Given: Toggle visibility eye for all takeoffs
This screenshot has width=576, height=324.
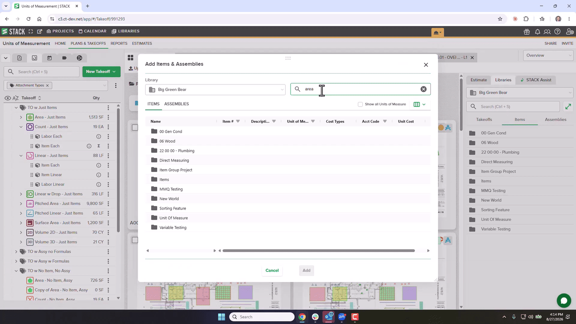Looking at the screenshot, I should point(7,98).
